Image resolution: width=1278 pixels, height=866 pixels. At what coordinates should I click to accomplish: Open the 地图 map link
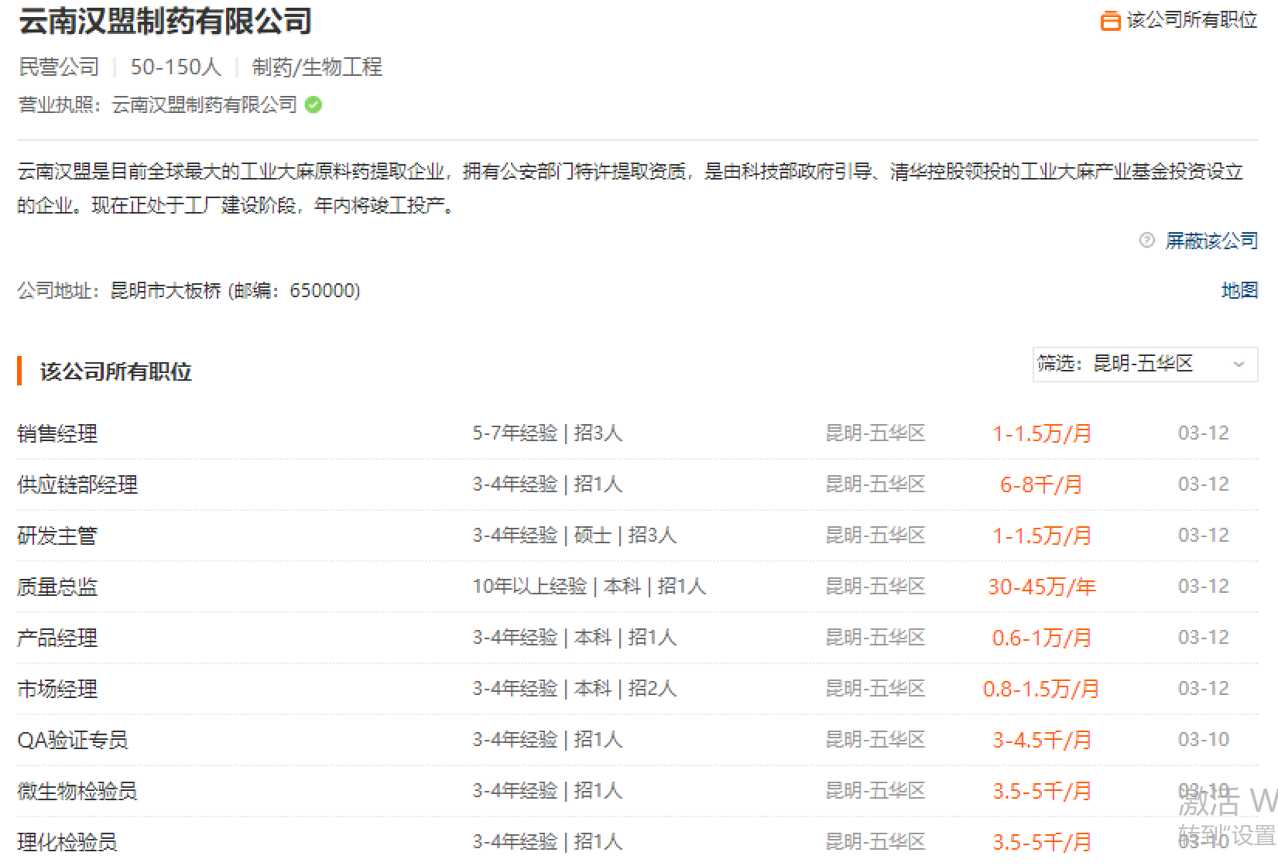(x=1239, y=290)
